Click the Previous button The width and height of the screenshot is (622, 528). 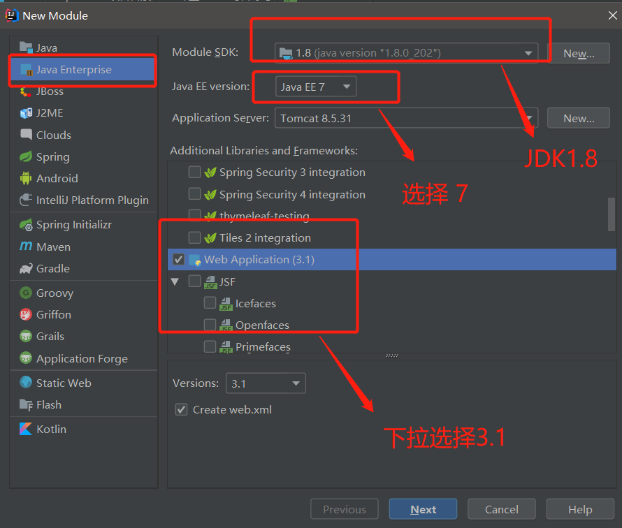345,509
